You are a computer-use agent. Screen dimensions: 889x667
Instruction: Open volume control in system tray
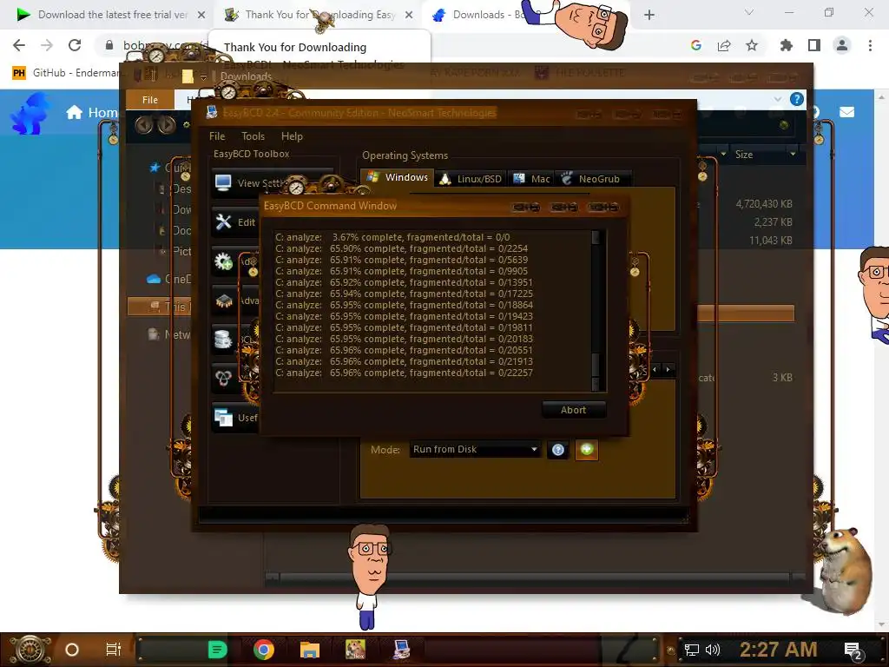pyautogui.click(x=713, y=650)
